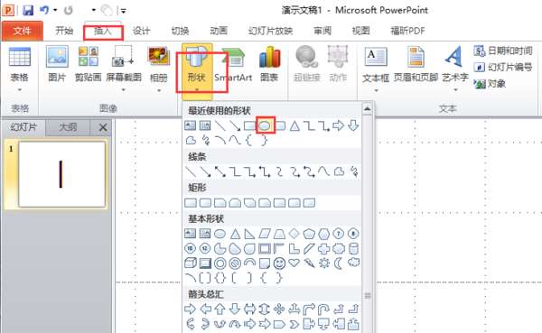542x333 pixels.
Task: Select the isosceles triangle basic shape
Action: (x=235, y=235)
